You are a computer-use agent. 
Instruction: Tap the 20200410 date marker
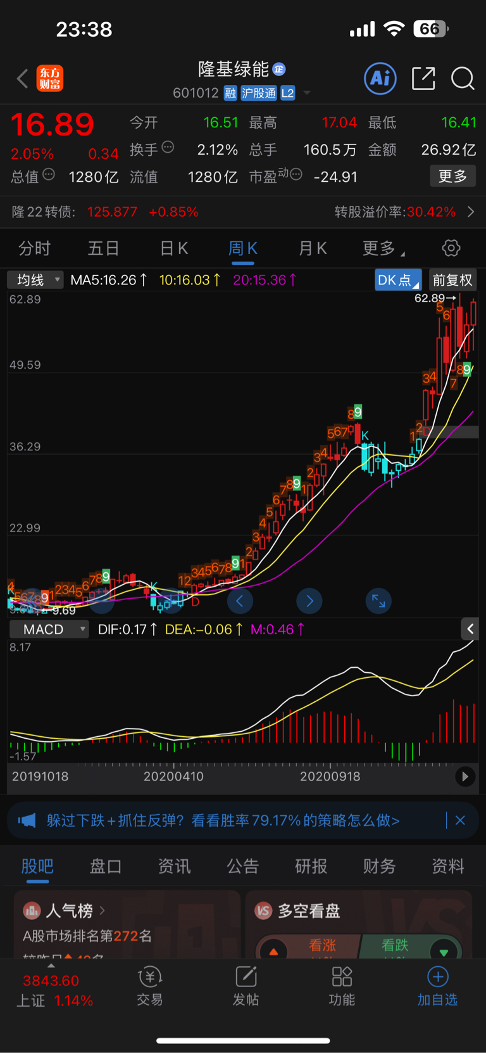pos(173,776)
